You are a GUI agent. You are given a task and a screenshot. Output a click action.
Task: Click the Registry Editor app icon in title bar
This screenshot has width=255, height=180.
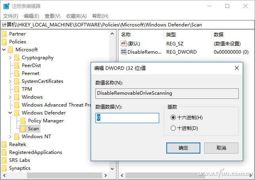[x=6, y=6]
